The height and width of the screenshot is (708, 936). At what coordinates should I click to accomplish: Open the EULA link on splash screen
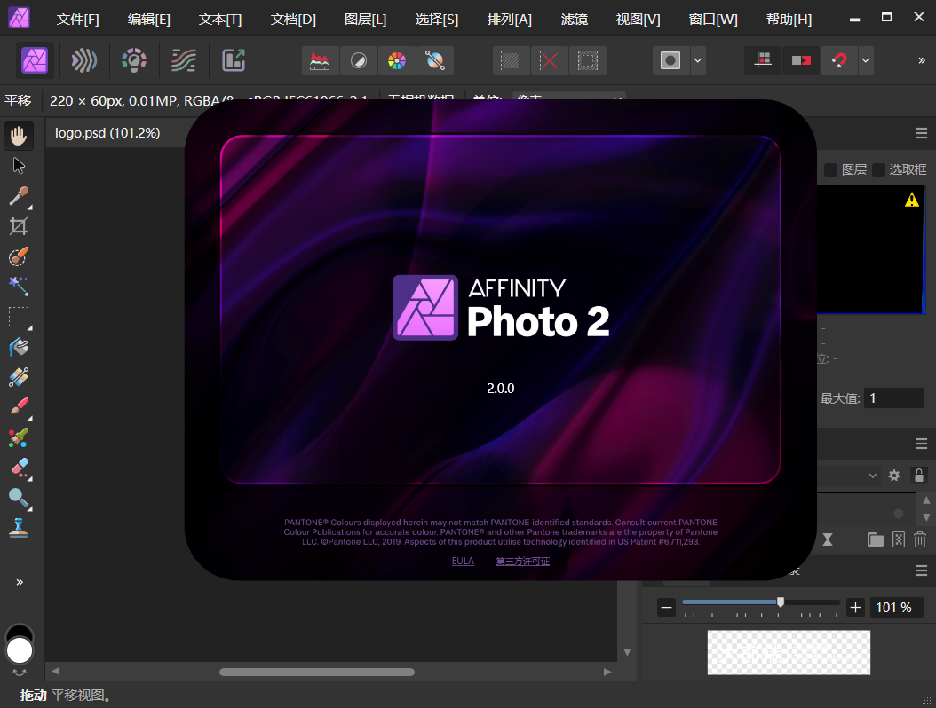pos(463,561)
